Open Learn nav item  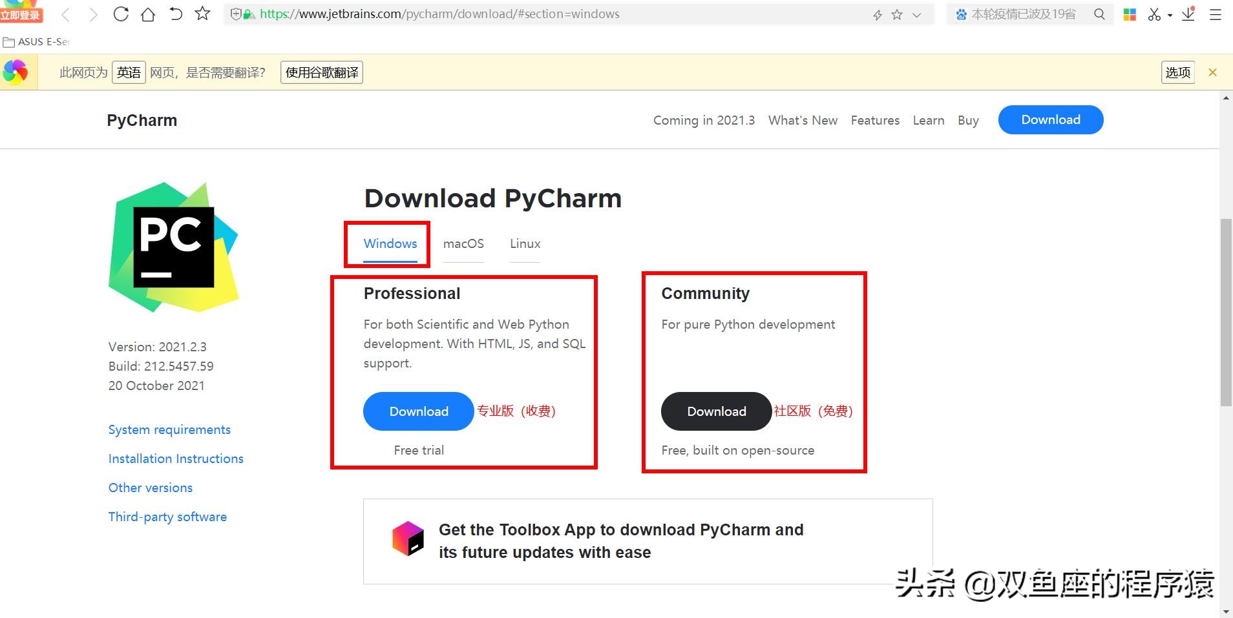[929, 120]
